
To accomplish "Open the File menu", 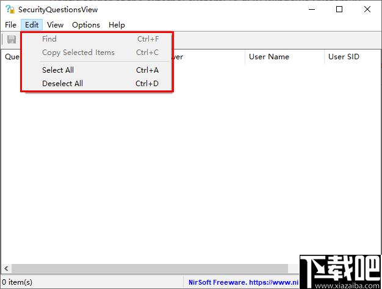I will [x=10, y=25].
